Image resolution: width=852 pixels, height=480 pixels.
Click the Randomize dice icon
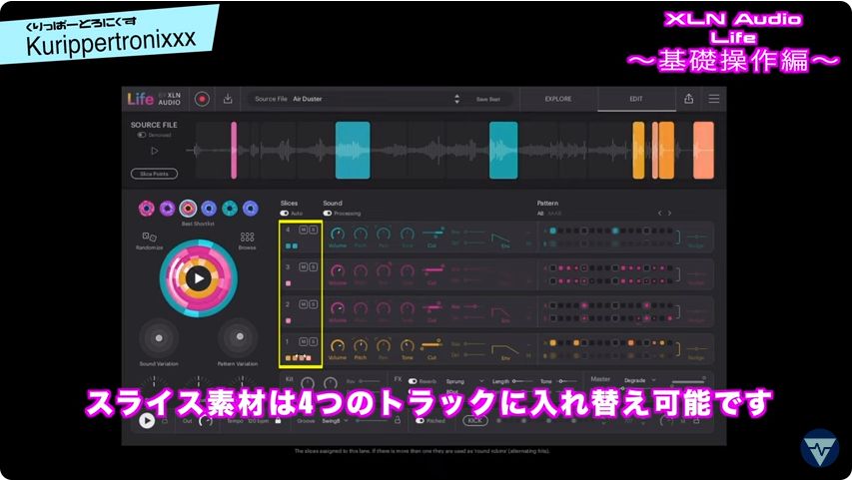click(150, 237)
